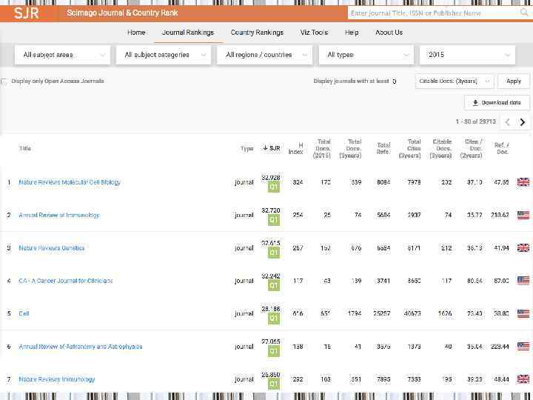
Task: Click Q1 badge in the Cell row
Action: tap(274, 319)
